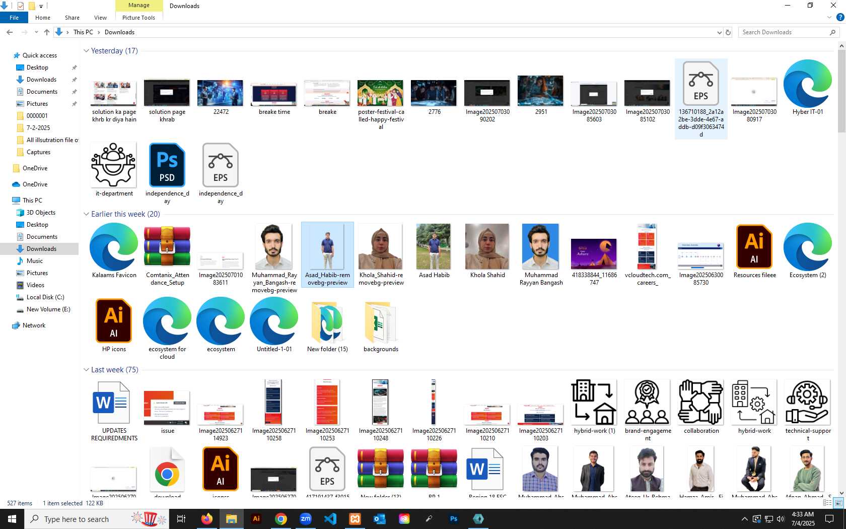
Task: Collapse the Yesterday (17) group
Action: click(x=86, y=51)
